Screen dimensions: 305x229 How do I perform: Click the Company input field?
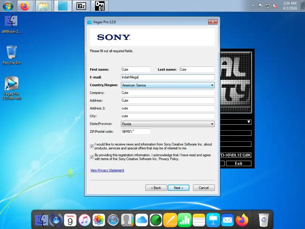coord(168,93)
